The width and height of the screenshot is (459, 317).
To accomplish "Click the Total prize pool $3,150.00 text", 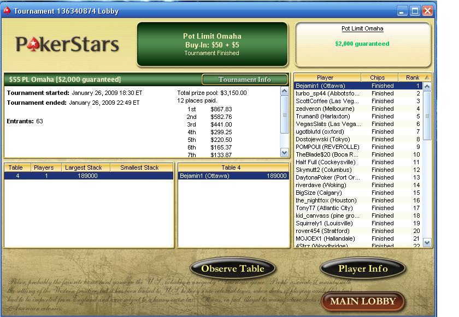I will (212, 93).
